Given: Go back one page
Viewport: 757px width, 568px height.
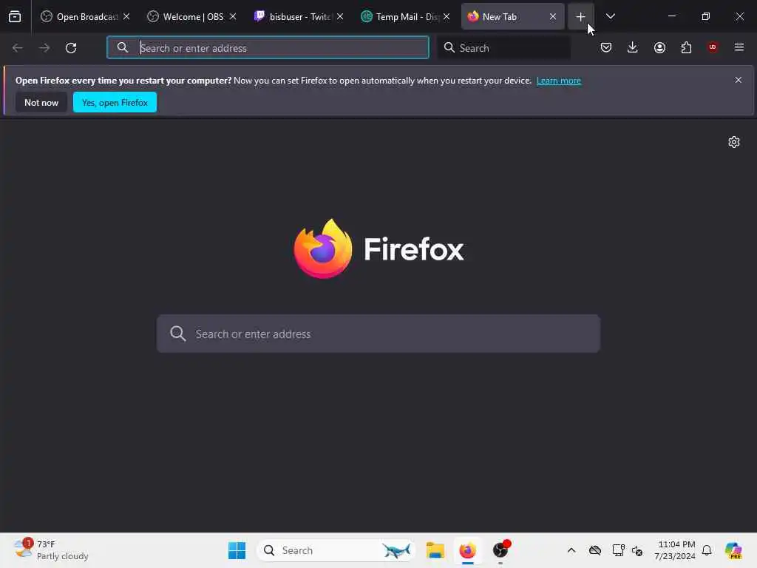Looking at the screenshot, I should pyautogui.click(x=18, y=48).
